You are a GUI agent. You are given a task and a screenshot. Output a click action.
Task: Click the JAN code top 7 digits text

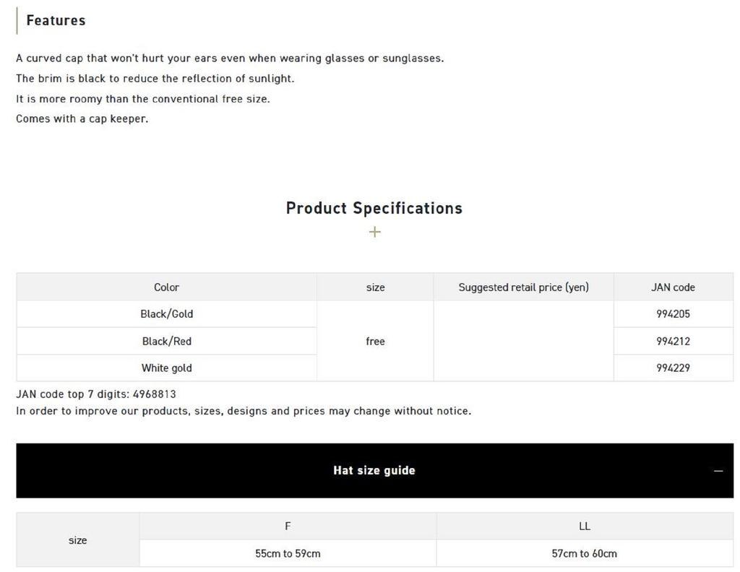coord(96,394)
